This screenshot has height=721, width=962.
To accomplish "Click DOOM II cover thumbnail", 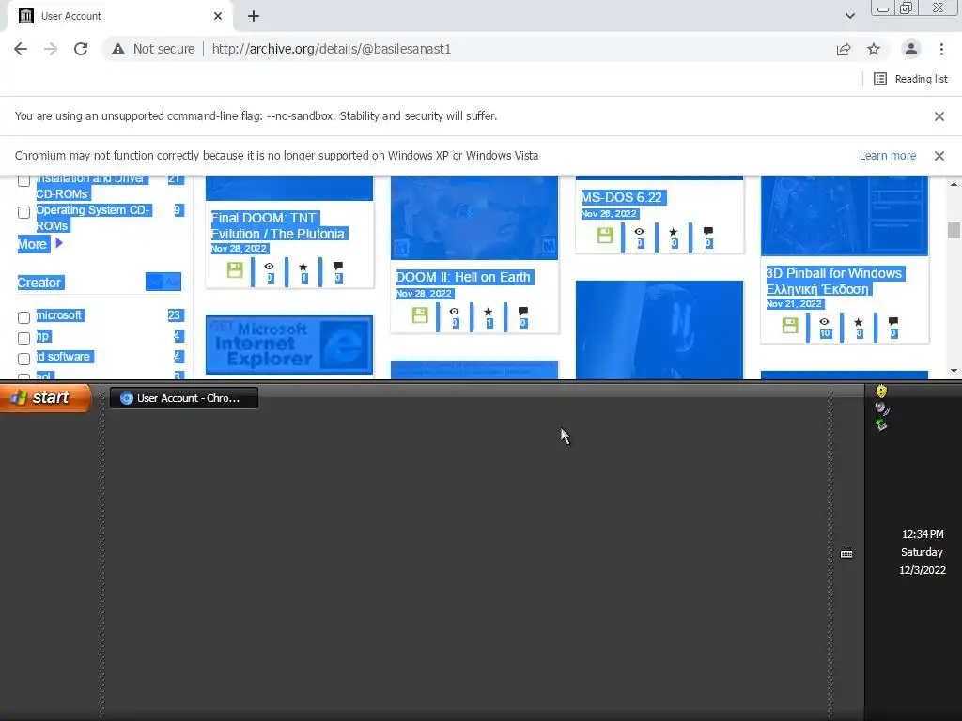I will pos(474,218).
